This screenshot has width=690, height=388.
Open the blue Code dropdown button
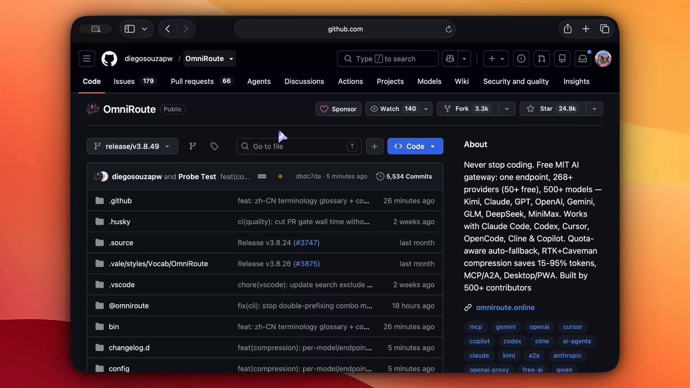point(415,147)
